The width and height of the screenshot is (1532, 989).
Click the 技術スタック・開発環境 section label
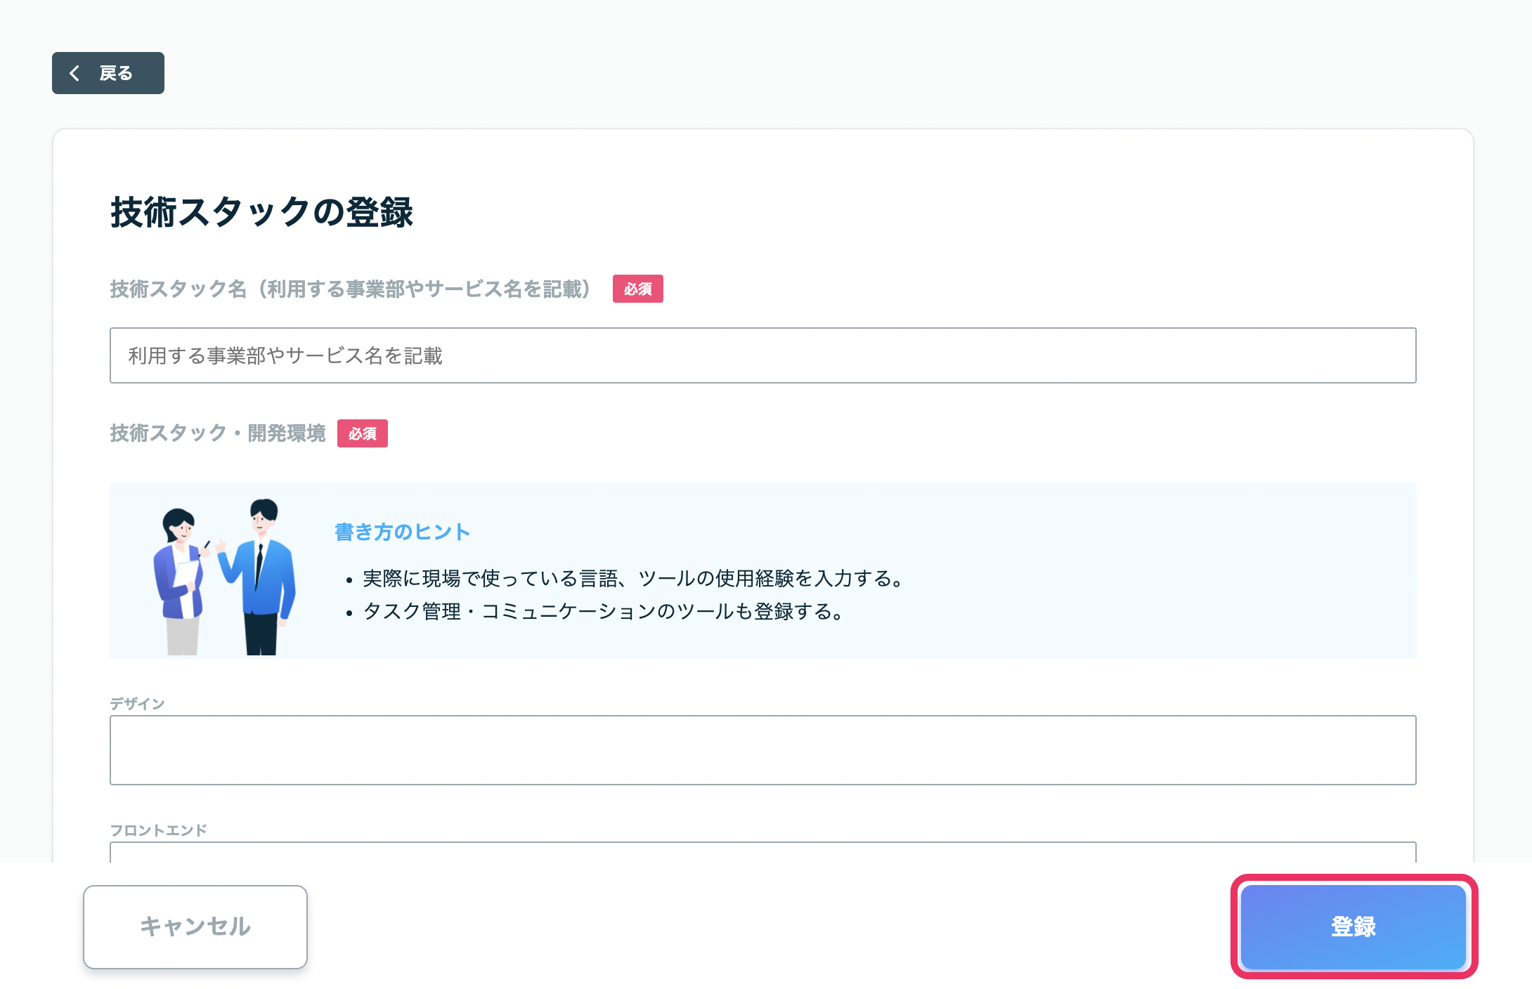(217, 433)
